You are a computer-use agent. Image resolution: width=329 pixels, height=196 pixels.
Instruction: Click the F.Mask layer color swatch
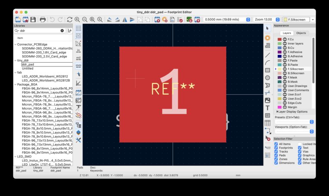point(280,77)
